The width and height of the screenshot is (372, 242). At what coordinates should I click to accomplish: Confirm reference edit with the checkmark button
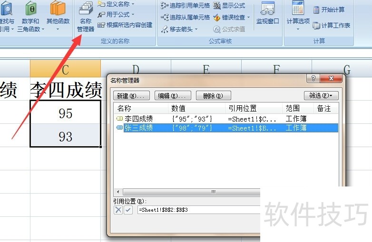click(128, 210)
